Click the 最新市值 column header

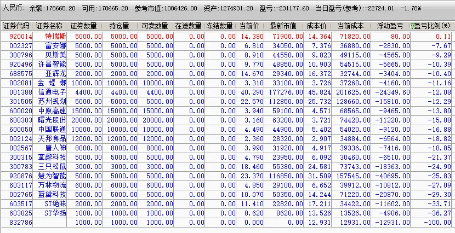coord(283,26)
